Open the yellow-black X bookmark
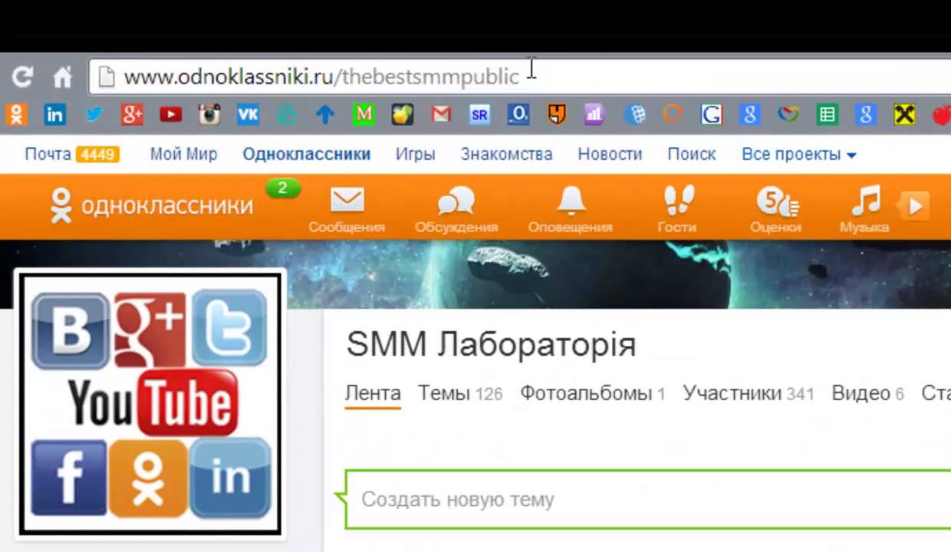951x552 pixels. pyautogui.click(x=904, y=115)
